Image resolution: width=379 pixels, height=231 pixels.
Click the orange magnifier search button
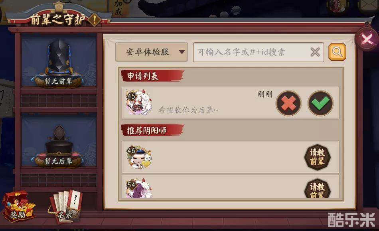point(337,52)
